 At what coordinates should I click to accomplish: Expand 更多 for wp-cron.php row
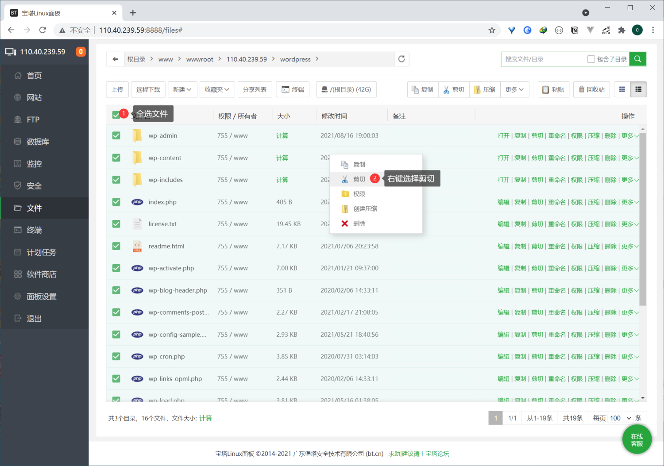pyautogui.click(x=630, y=357)
